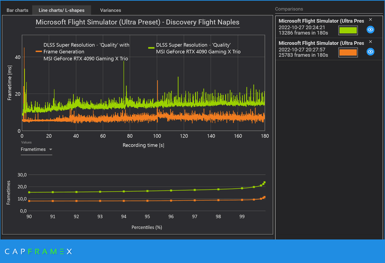
Task: Open the Frametimes values dropdown
Action: [37, 150]
